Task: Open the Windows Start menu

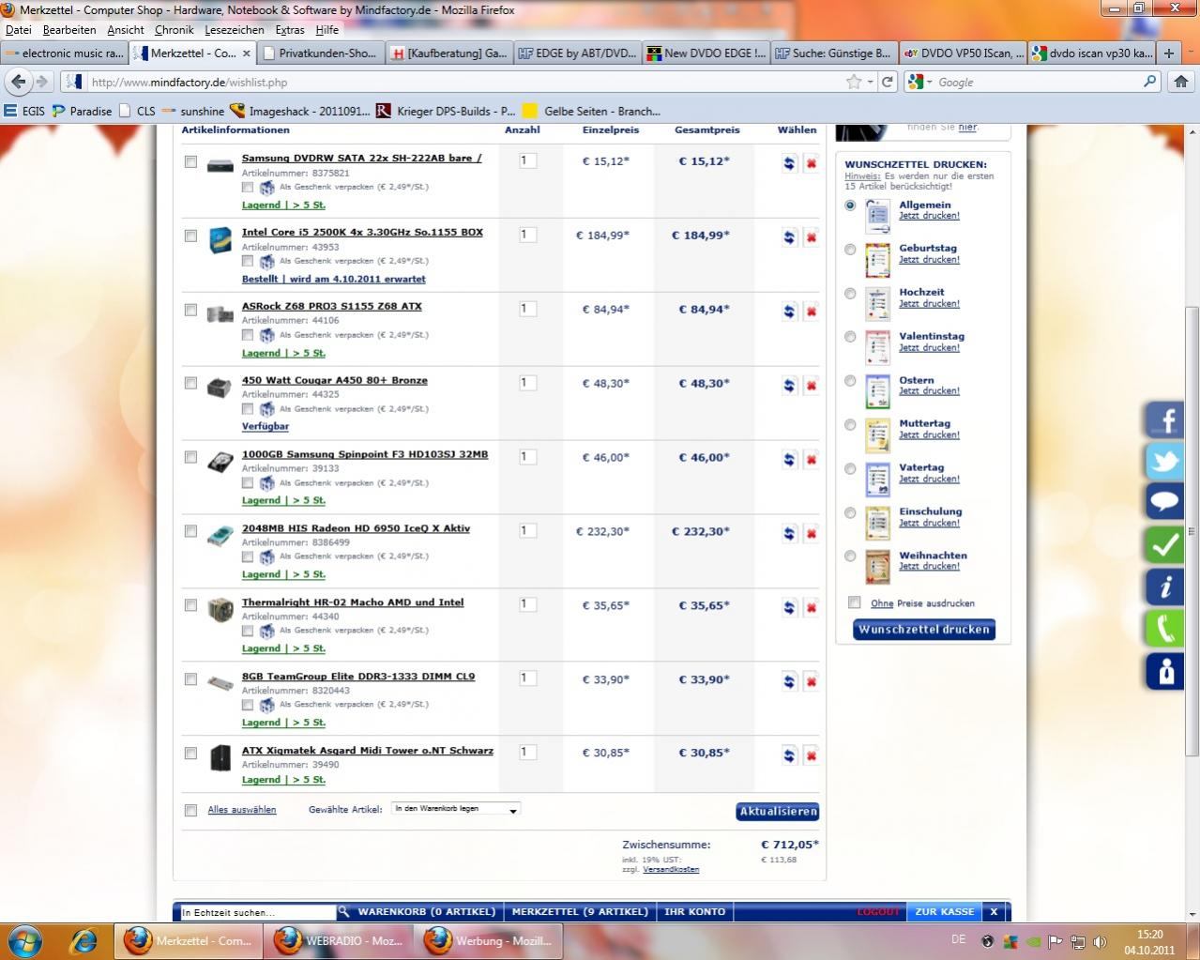Action: [x=25, y=940]
